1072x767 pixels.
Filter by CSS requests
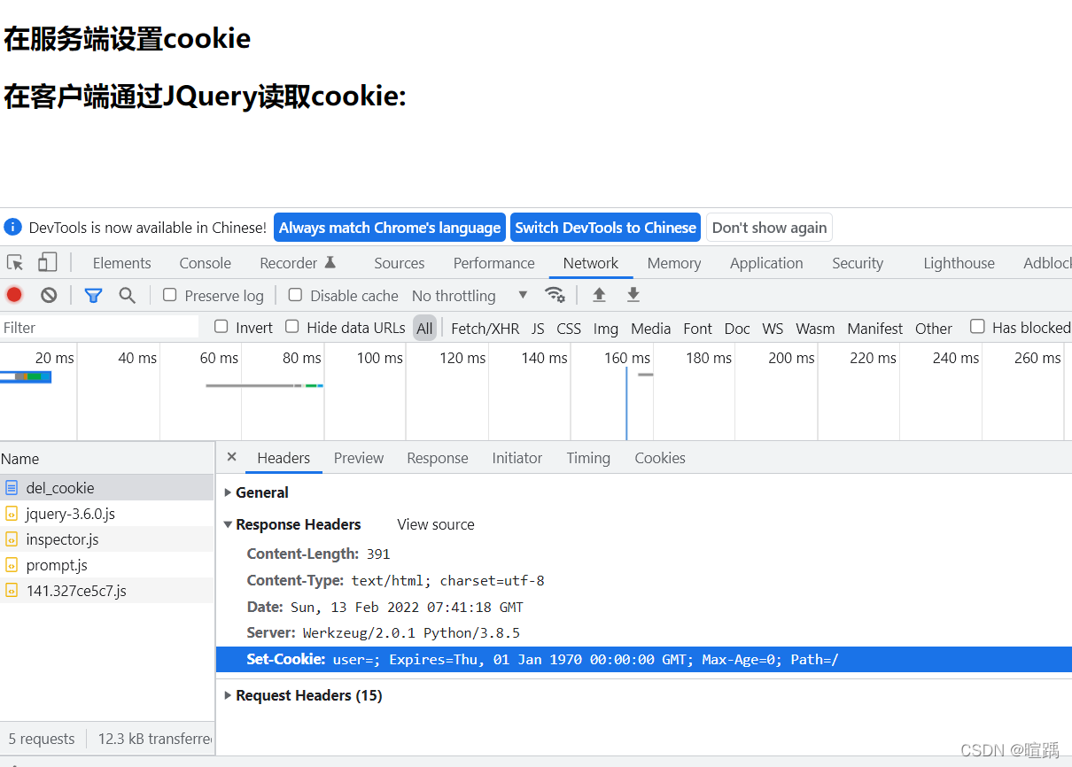click(x=569, y=328)
